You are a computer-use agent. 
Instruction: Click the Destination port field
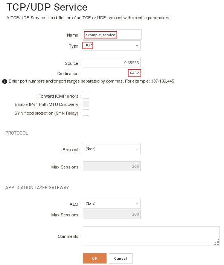112,73
